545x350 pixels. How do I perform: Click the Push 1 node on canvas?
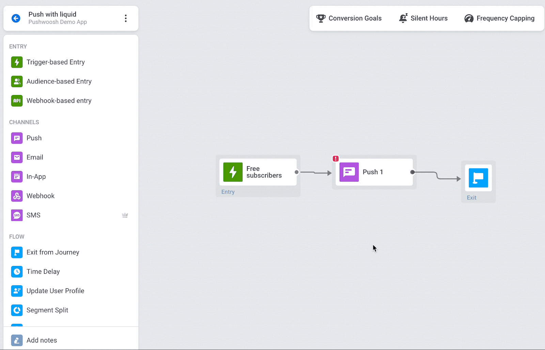click(374, 172)
